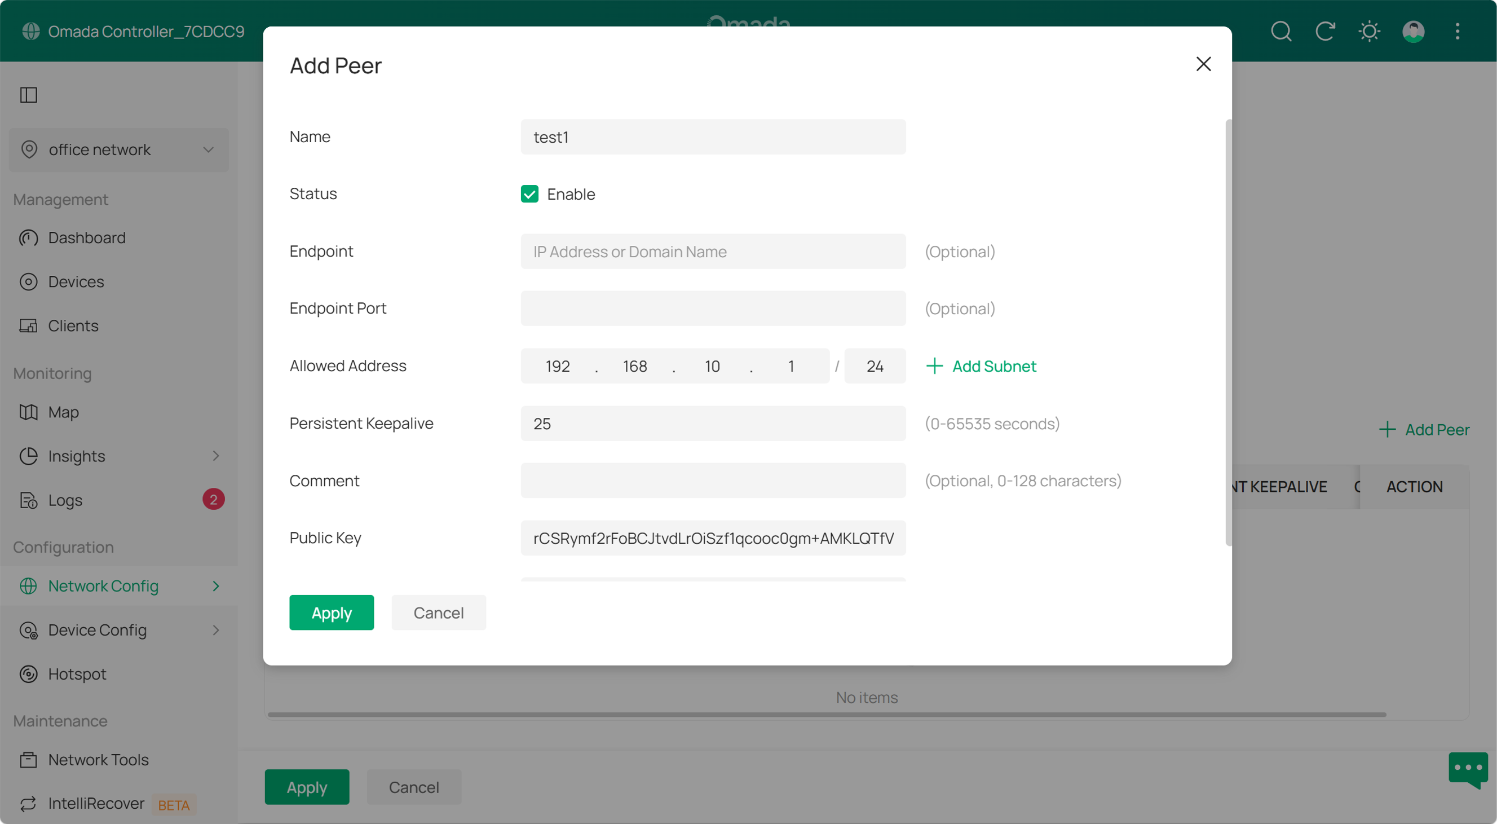Click the background page Apply button
Screen dimensions: 1497x824
click(307, 787)
